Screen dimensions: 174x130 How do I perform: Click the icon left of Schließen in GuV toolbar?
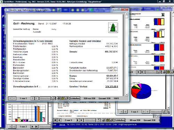(67, 98)
